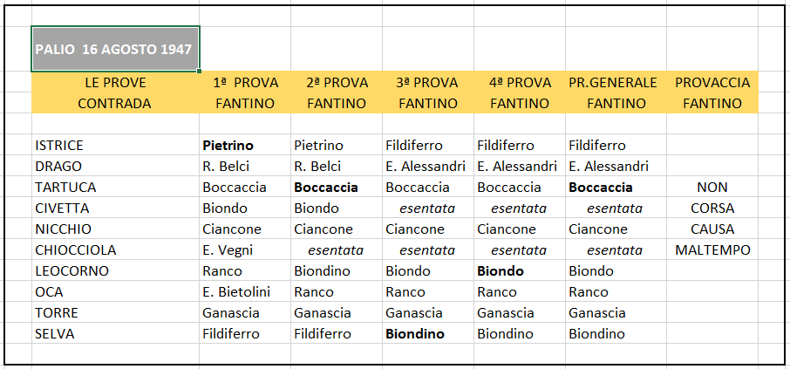790x369 pixels.
Task: Select the bold Boccaccia cell under PR.GENERALE
Action: pyautogui.click(x=616, y=187)
